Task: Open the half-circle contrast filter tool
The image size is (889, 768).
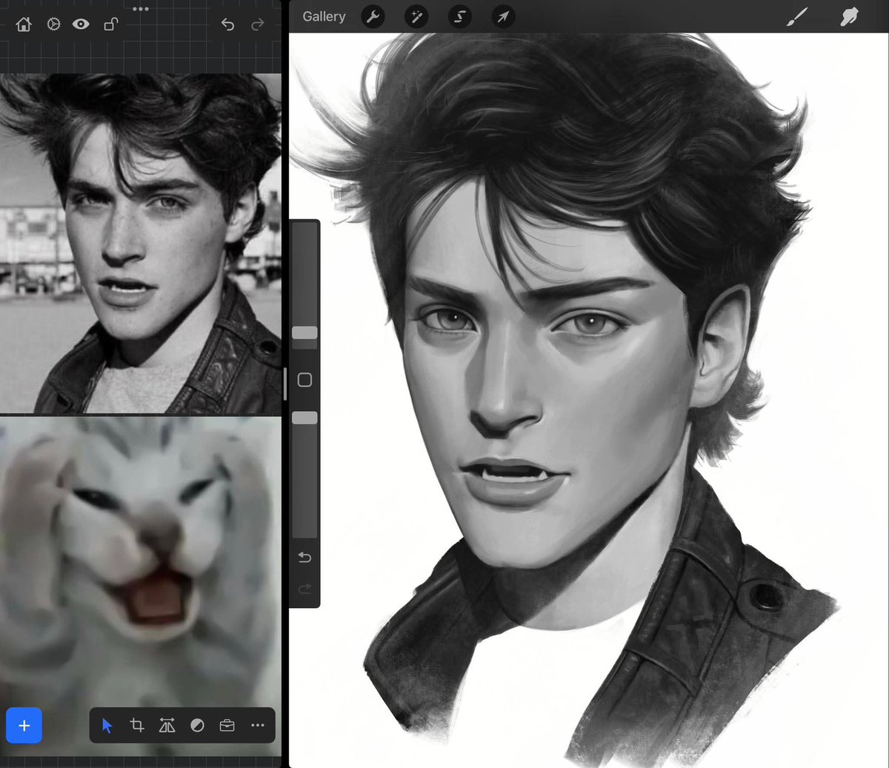Action: 197,726
